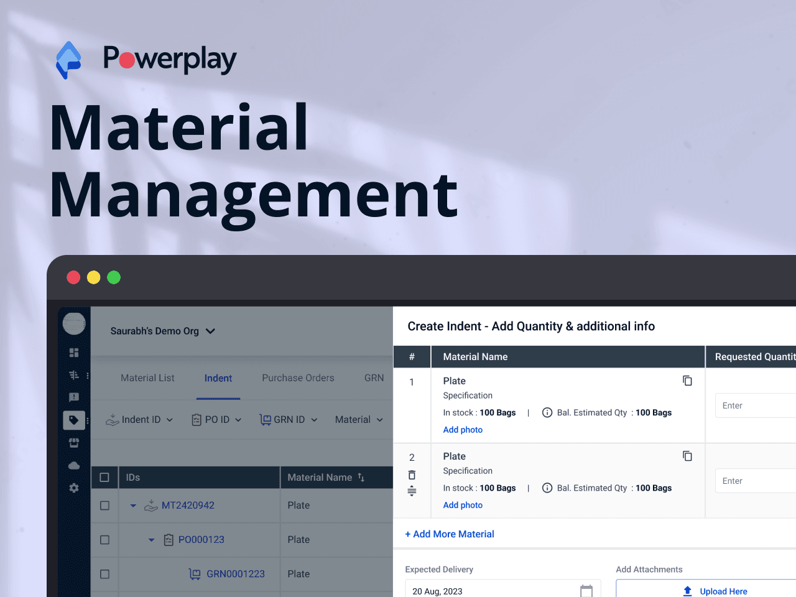The image size is (796, 597).
Task: Collapse the MT2420942 tree row
Action: tap(133, 506)
